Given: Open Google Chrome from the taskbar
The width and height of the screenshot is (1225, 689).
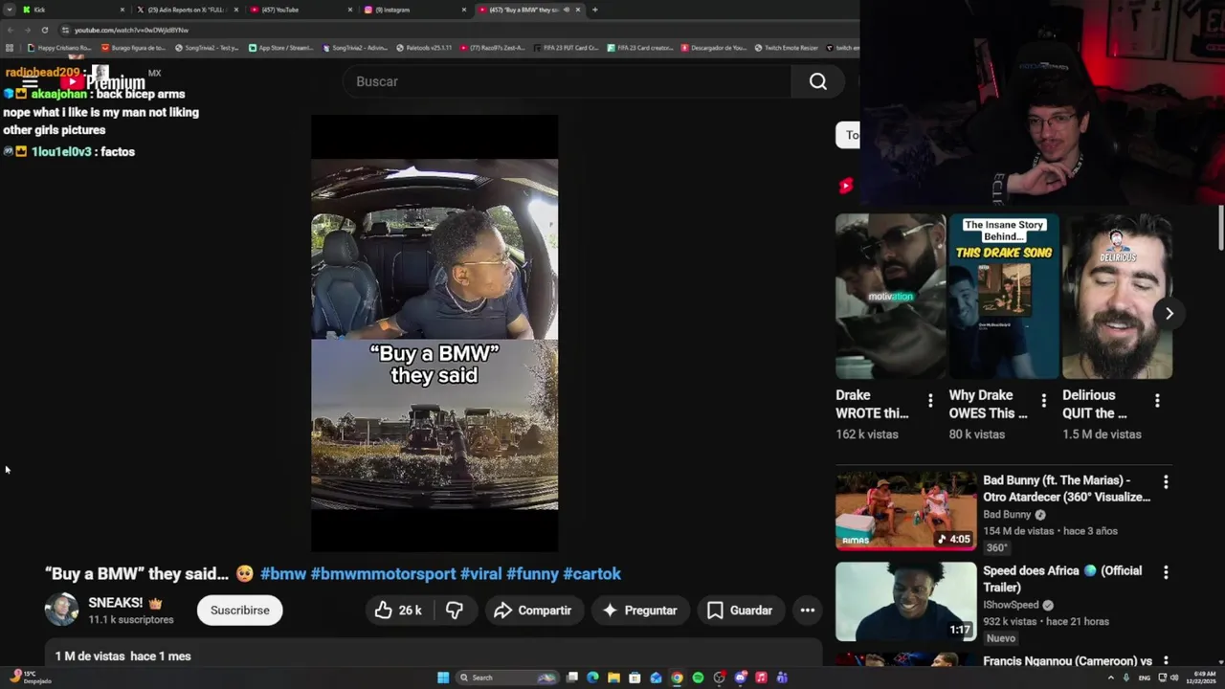Looking at the screenshot, I should coord(677,678).
